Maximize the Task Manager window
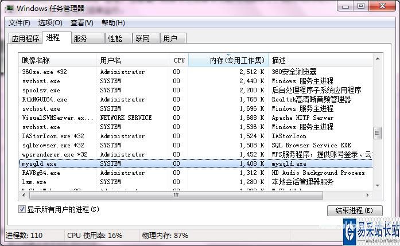Image resolution: width=400 pixels, height=246 pixels. coord(361,6)
